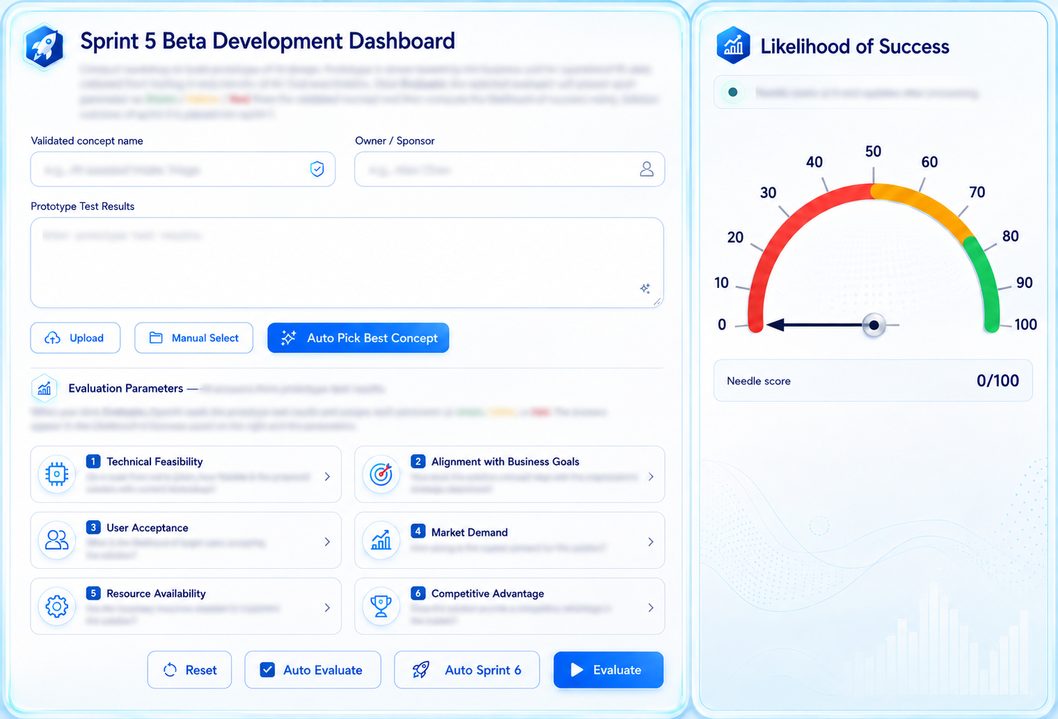Click the person icon in Owner / Sponsor field
This screenshot has width=1058, height=719.
coord(647,169)
